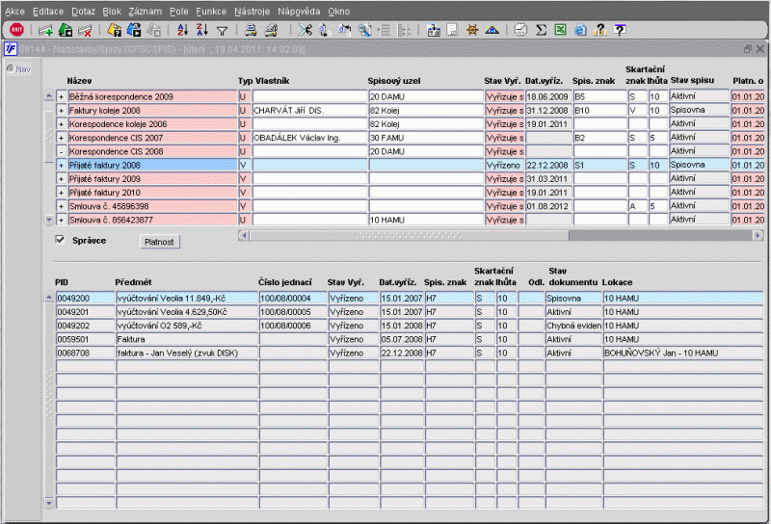Click the enter query icon with question mark
771x524 pixels.
coord(114,31)
